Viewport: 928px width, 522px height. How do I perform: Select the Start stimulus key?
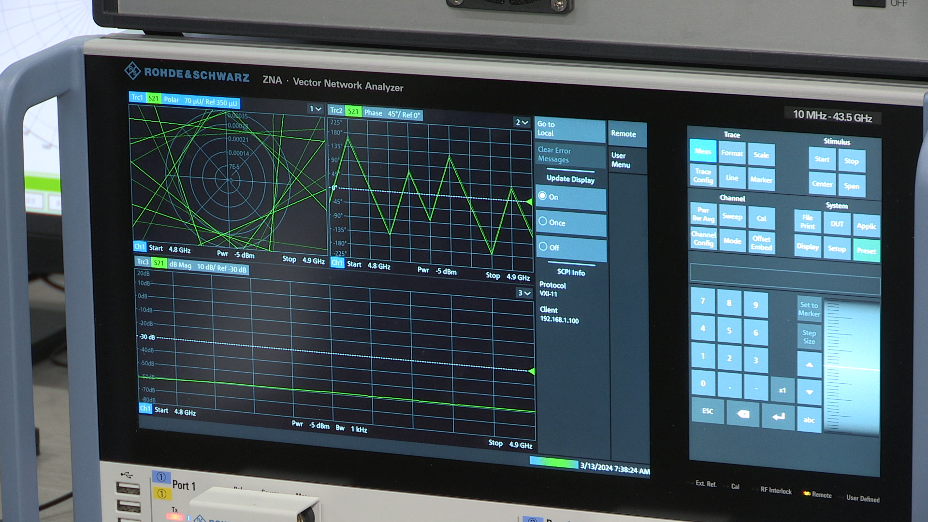[x=822, y=159]
